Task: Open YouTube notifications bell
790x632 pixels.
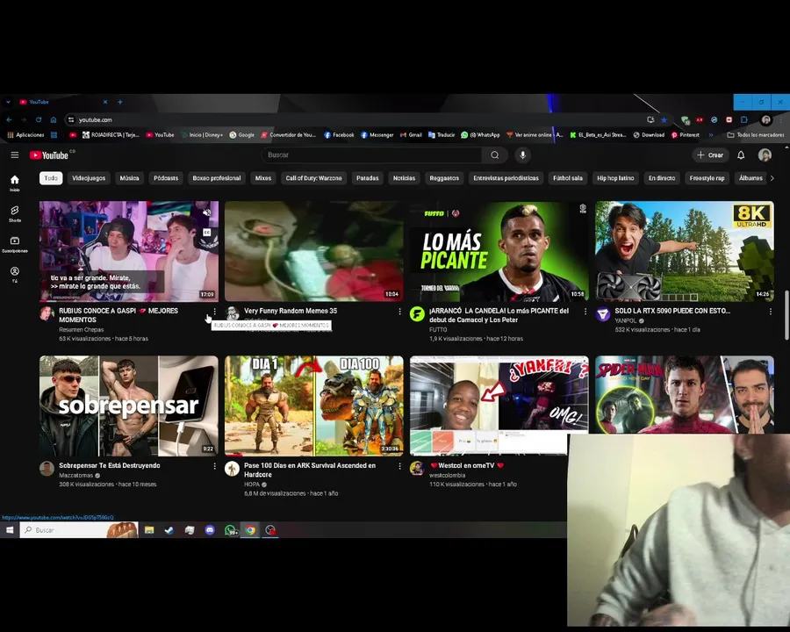Action: pos(741,155)
